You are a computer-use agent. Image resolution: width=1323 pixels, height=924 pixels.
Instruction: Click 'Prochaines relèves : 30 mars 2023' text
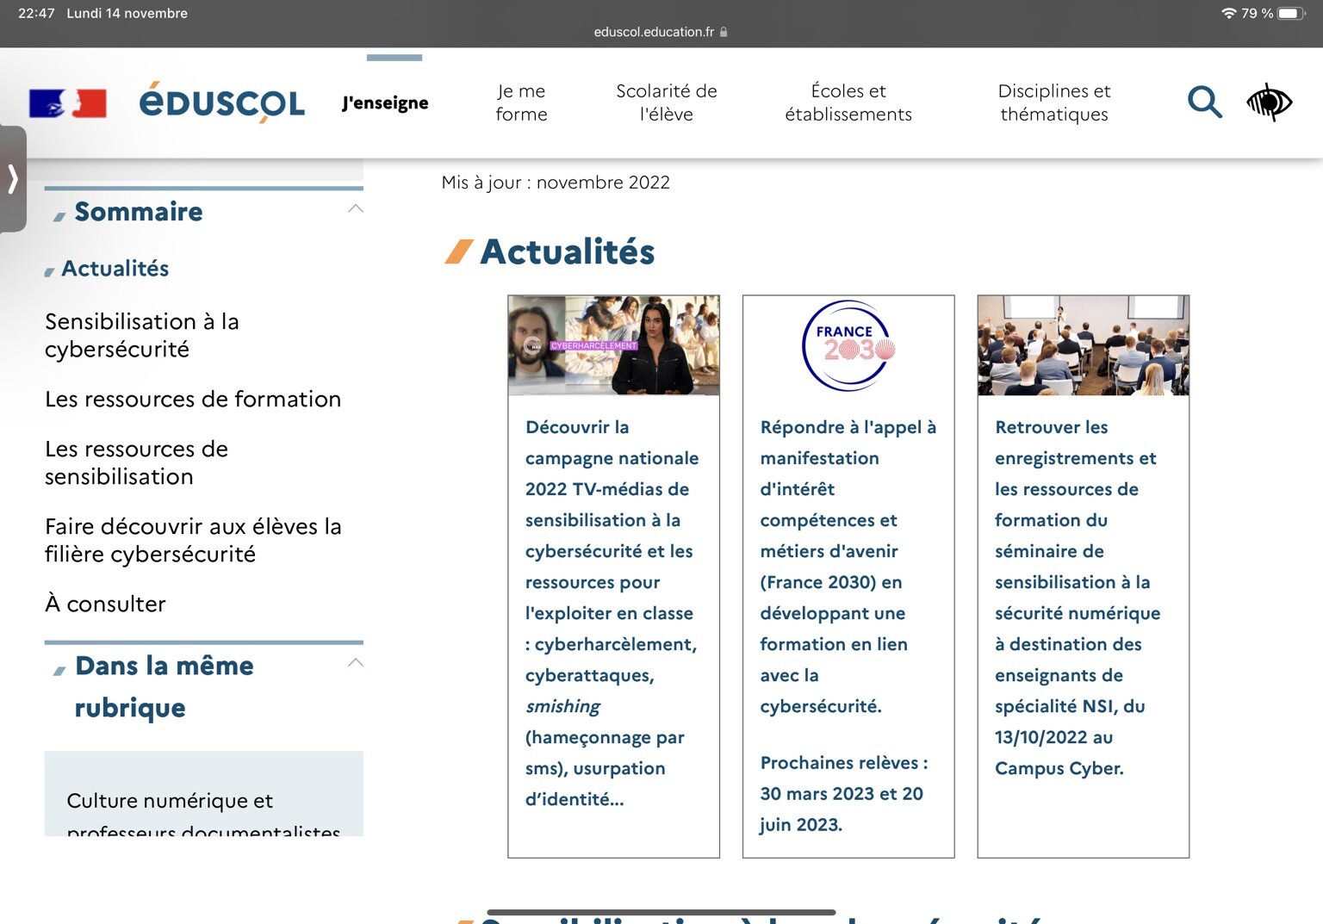843,793
